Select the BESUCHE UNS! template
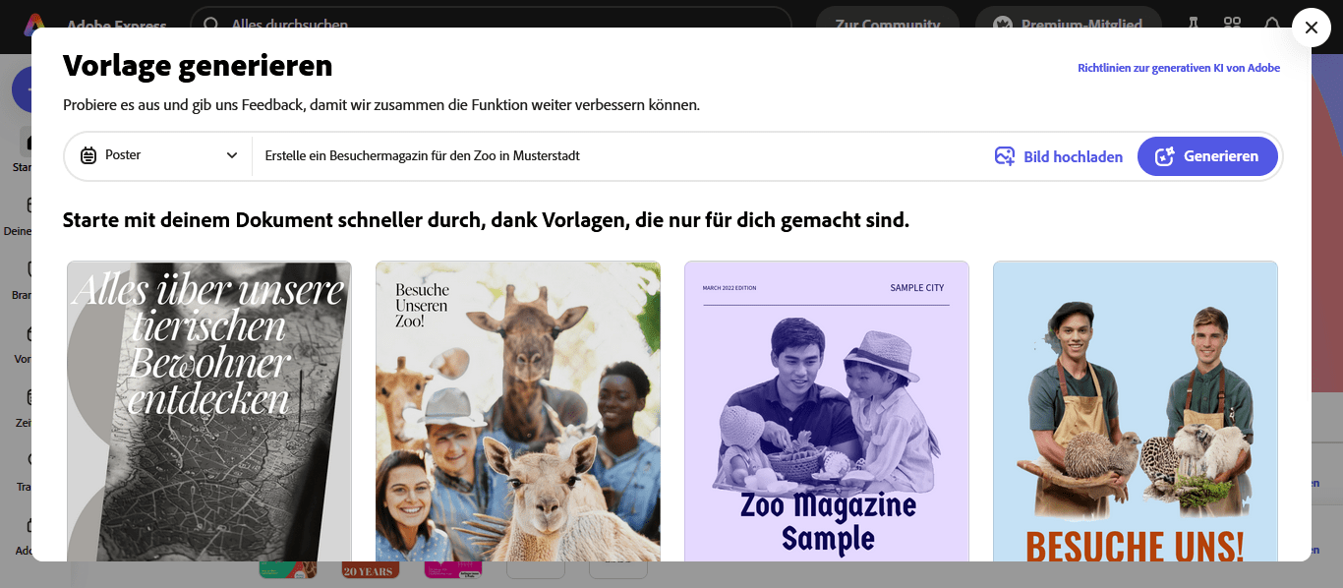This screenshot has width=1343, height=588. 1136,411
